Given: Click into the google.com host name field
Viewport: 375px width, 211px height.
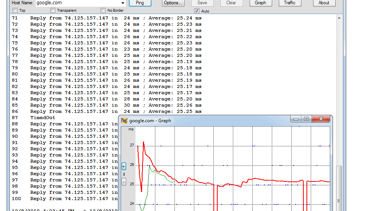Looking at the screenshot, I should [78, 3].
